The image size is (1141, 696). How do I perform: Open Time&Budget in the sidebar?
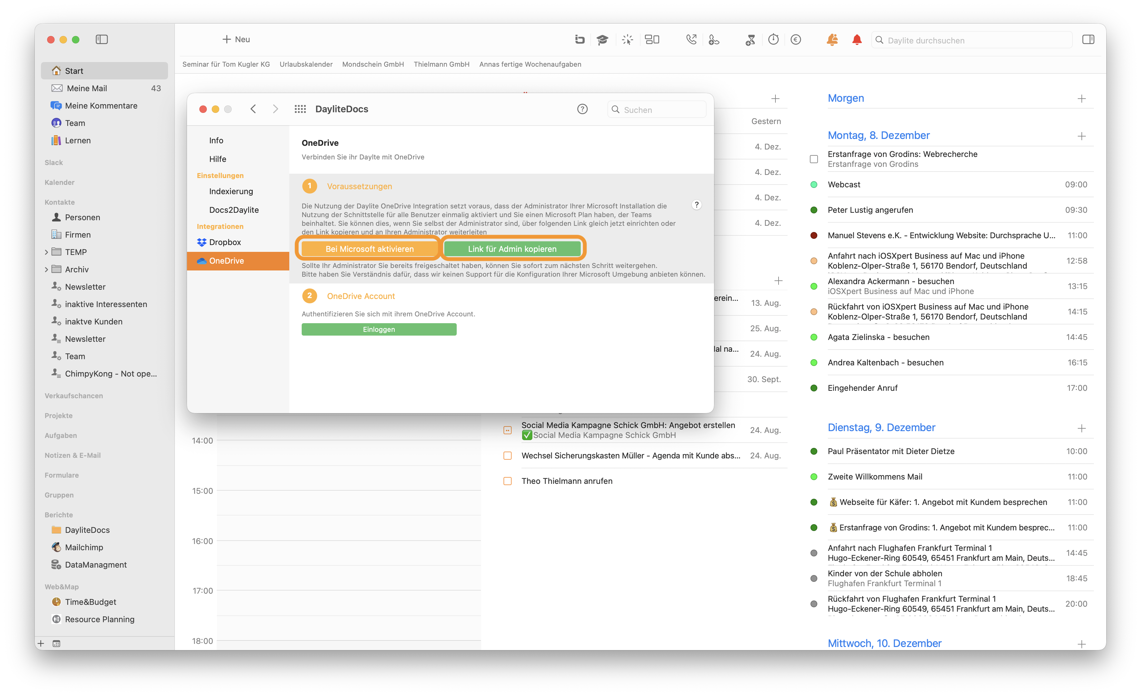(x=105, y=601)
